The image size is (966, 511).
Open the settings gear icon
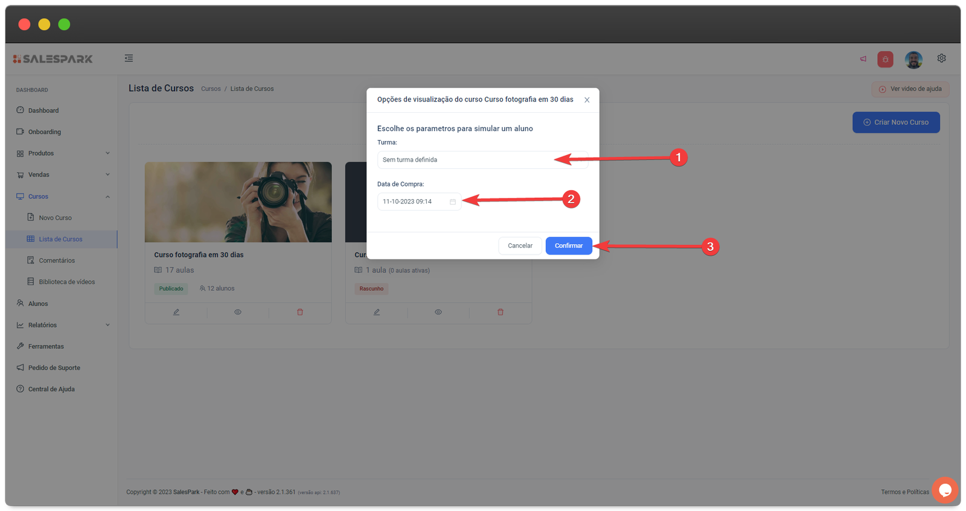[941, 59]
